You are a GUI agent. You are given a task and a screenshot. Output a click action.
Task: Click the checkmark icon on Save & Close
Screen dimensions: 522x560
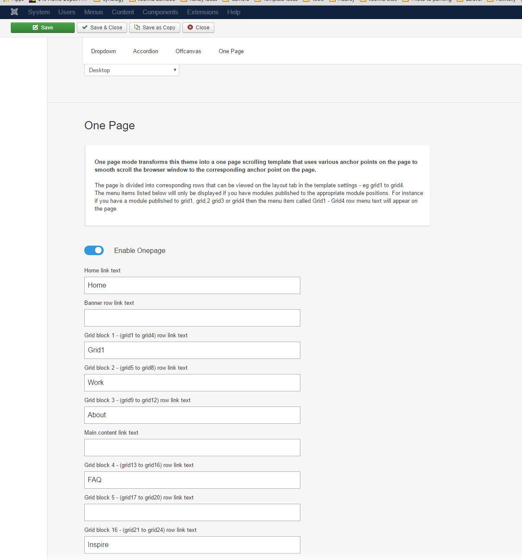coord(85,27)
